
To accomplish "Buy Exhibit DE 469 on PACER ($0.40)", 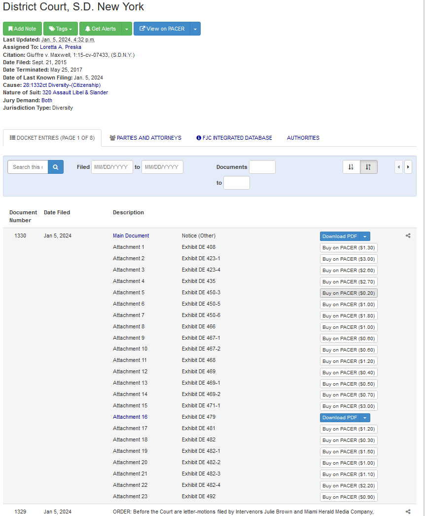I will coord(349,372).
